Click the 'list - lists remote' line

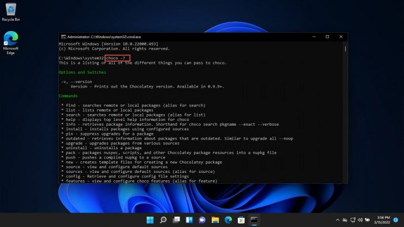pos(107,110)
